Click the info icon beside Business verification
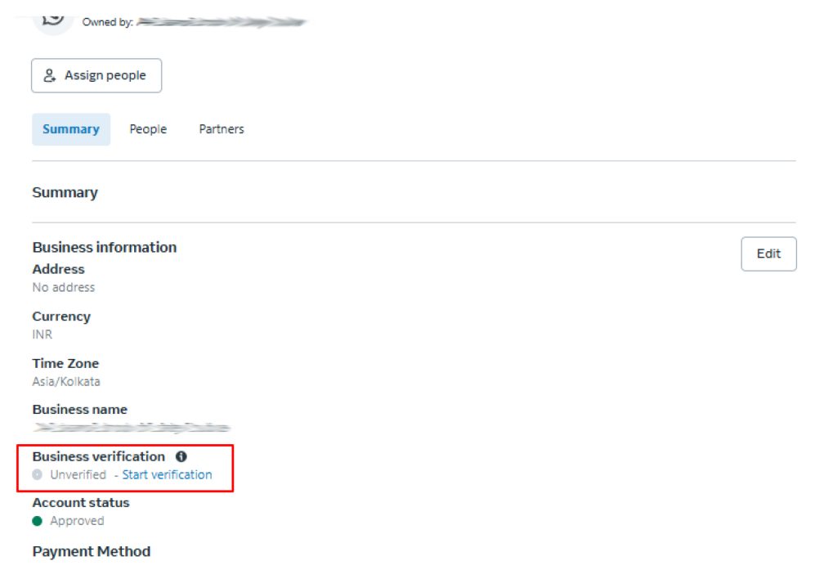The height and width of the screenshot is (588, 837). 181,457
